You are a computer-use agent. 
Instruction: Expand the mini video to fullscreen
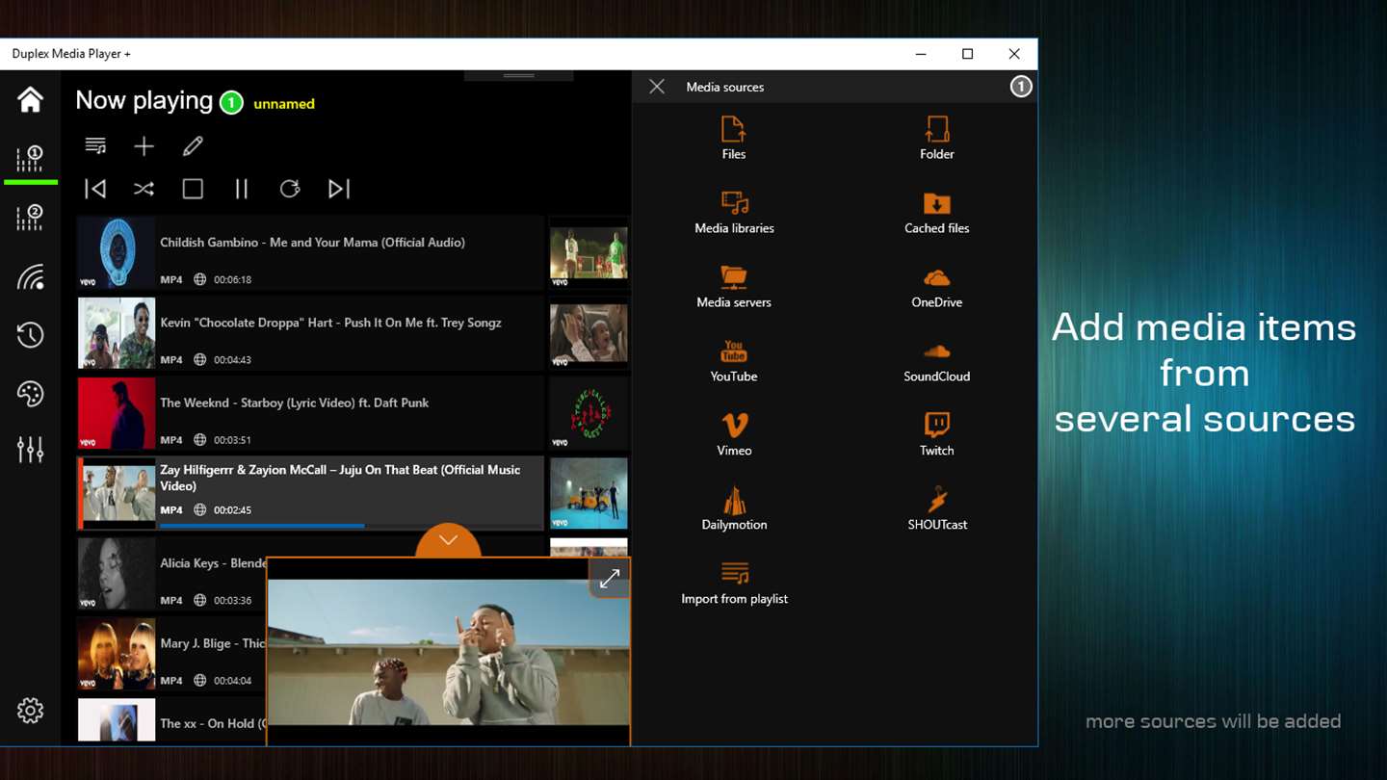(x=610, y=579)
